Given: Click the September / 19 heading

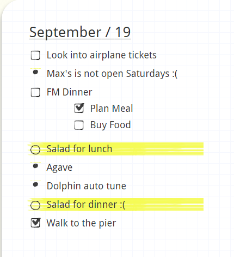Looking at the screenshot, I should point(80,32).
